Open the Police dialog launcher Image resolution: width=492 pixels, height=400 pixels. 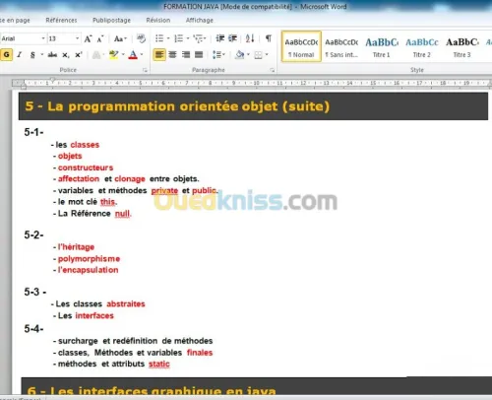(145, 70)
